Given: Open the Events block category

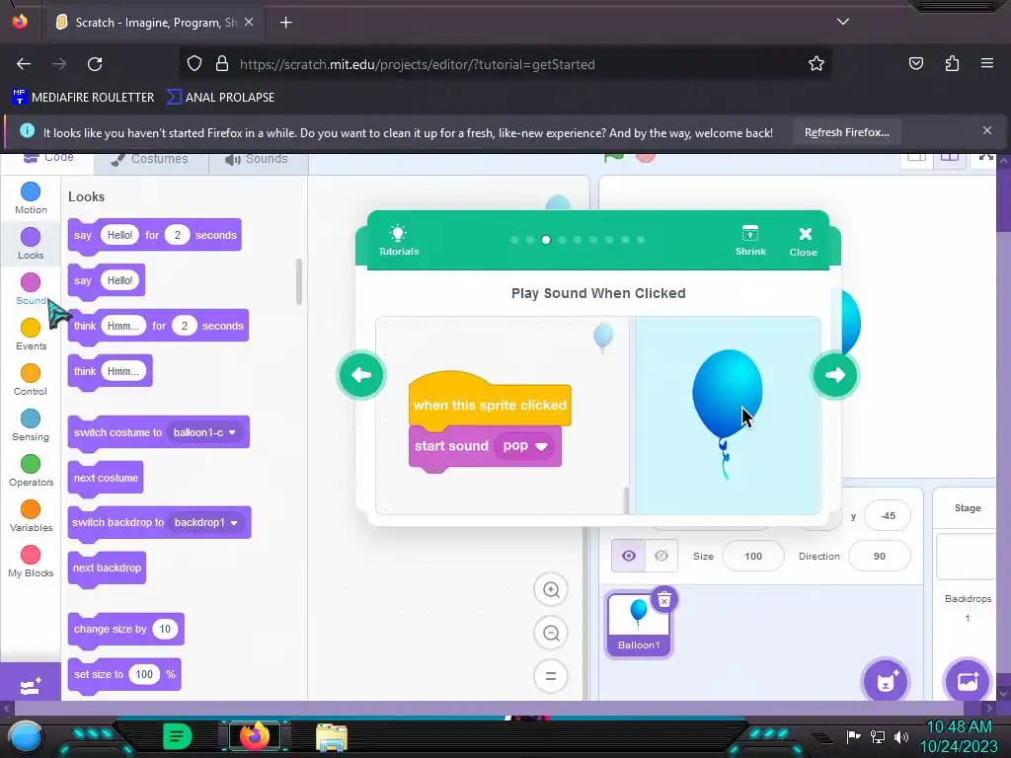Looking at the screenshot, I should click(x=31, y=334).
